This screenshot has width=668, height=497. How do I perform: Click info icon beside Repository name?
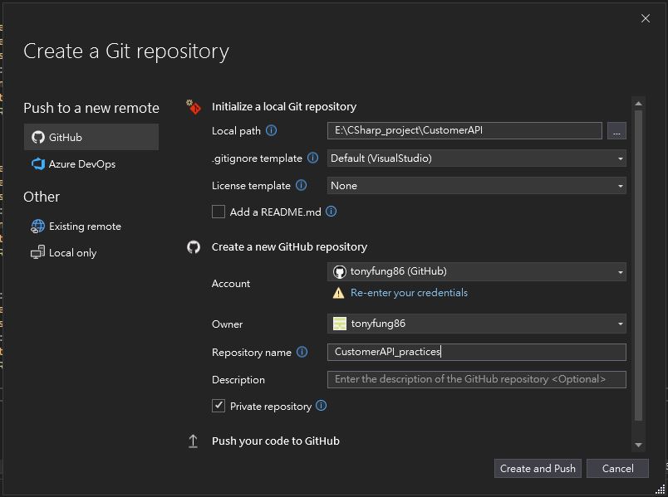click(302, 352)
